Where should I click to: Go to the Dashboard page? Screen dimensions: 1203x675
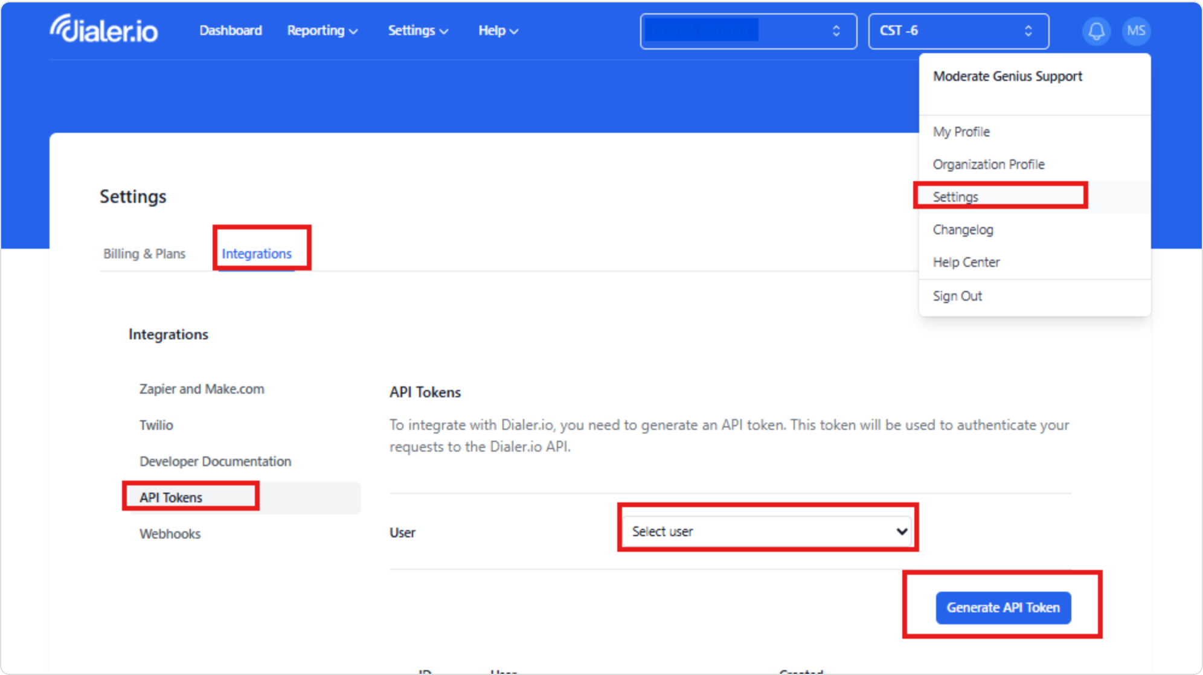[x=231, y=31]
